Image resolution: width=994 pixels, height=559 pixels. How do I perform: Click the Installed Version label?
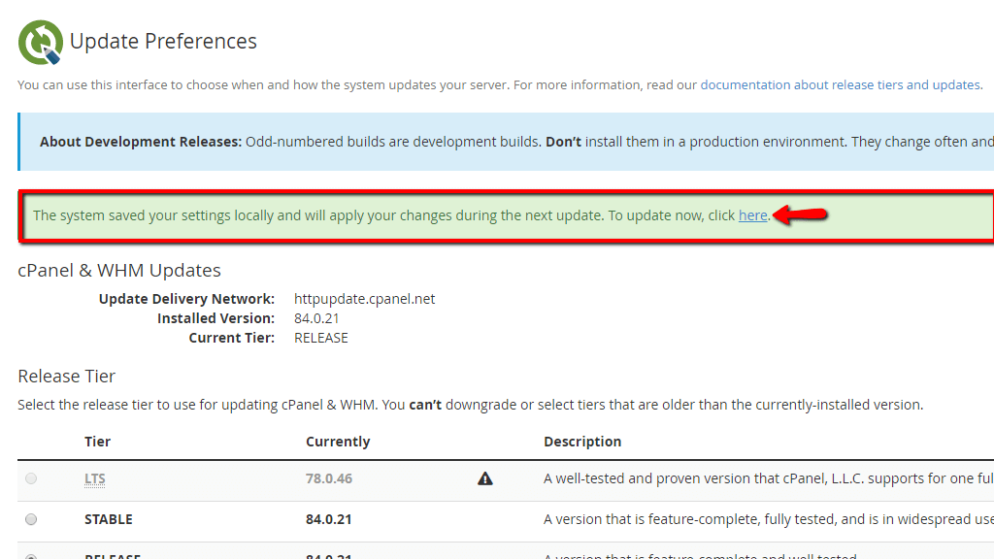coord(216,318)
